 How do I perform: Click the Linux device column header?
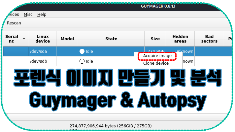click(x=43, y=39)
